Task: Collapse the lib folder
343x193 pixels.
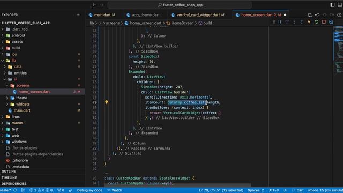Action: (x=13, y=61)
